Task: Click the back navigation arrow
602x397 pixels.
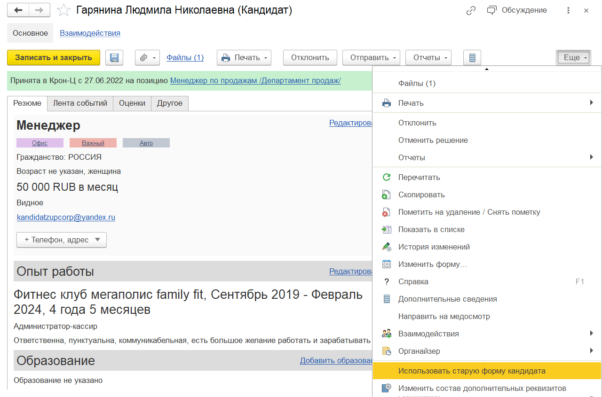Action: point(18,10)
